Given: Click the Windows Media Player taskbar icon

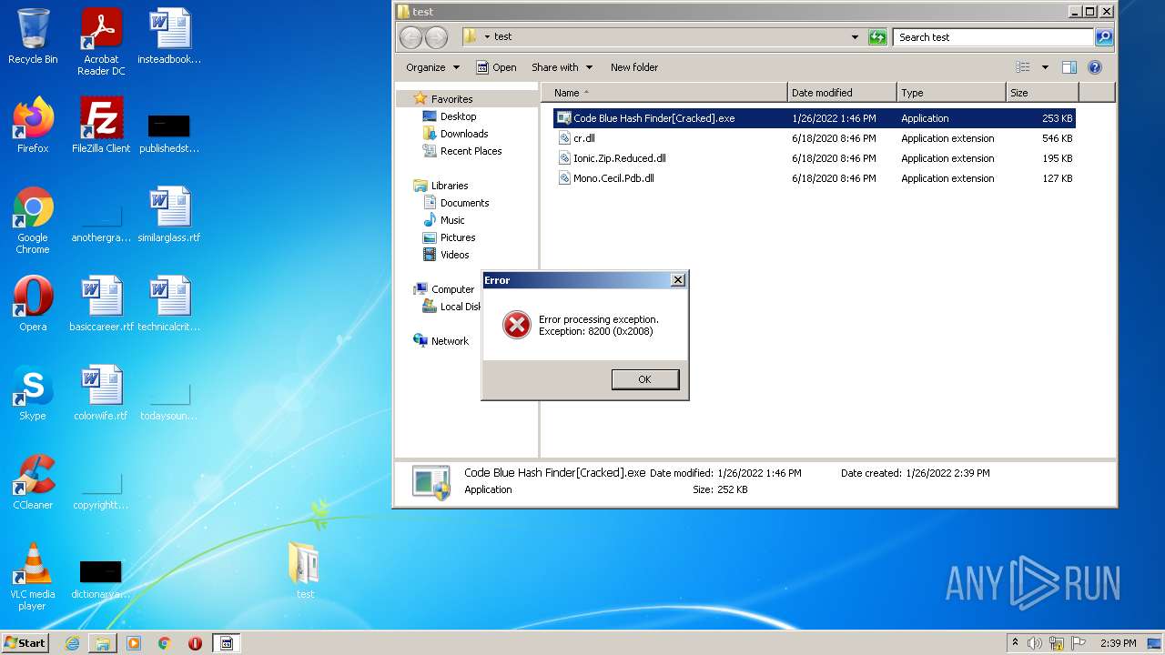Looking at the screenshot, I should coord(134,643).
